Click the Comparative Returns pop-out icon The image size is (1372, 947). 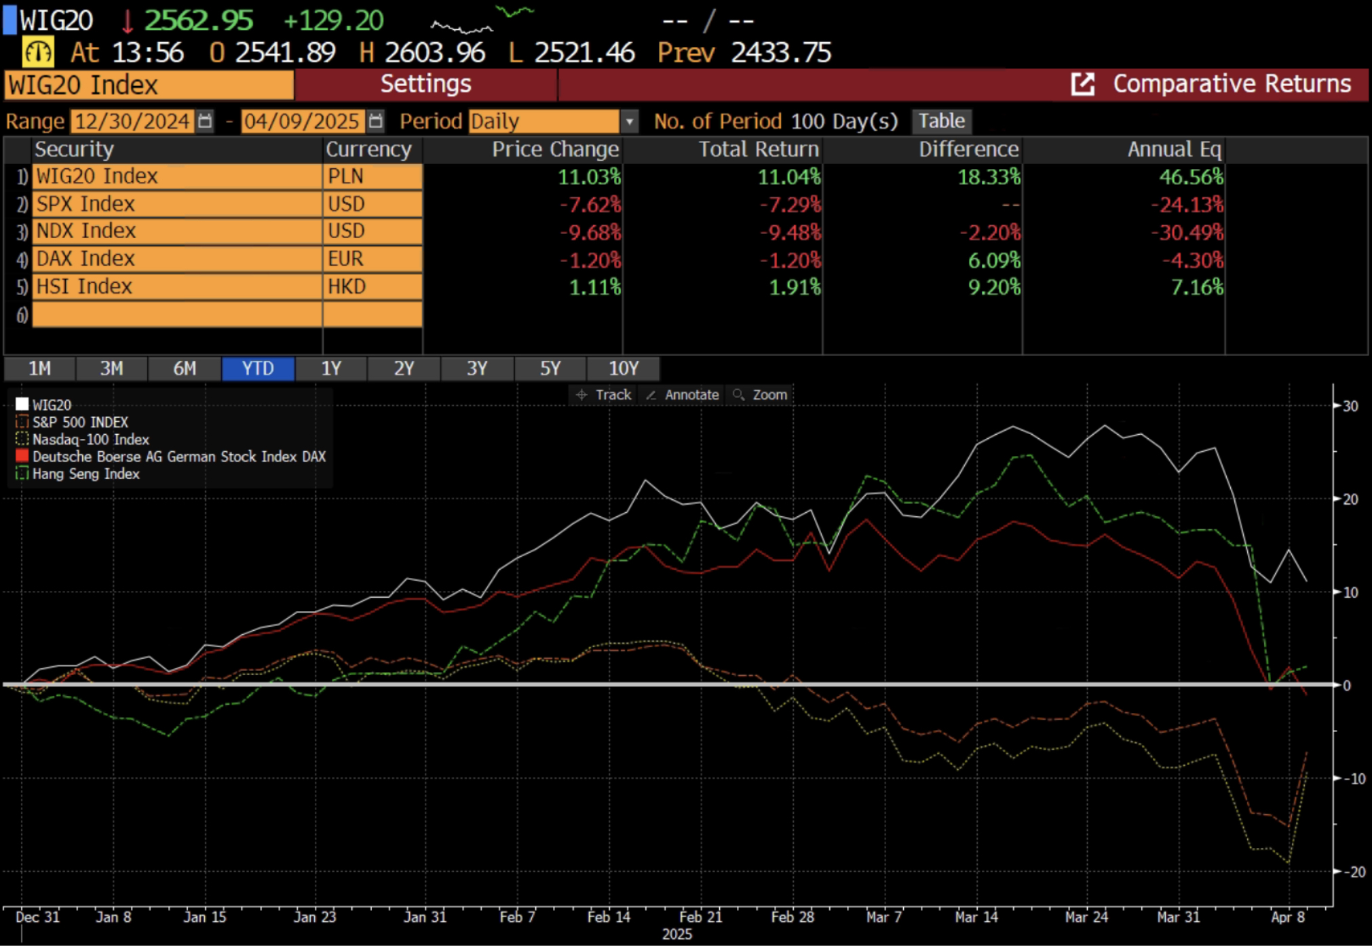[x=1083, y=84]
